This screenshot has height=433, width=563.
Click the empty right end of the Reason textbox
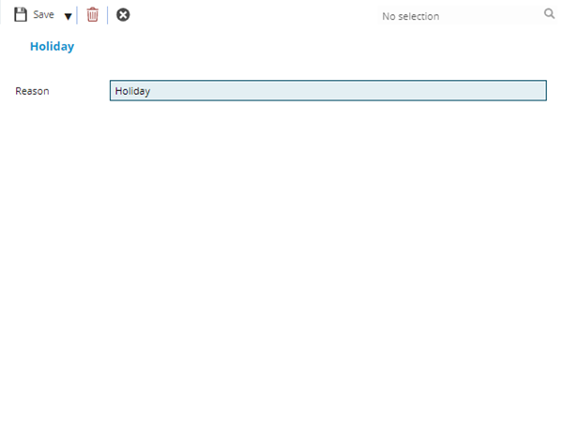(x=525, y=91)
